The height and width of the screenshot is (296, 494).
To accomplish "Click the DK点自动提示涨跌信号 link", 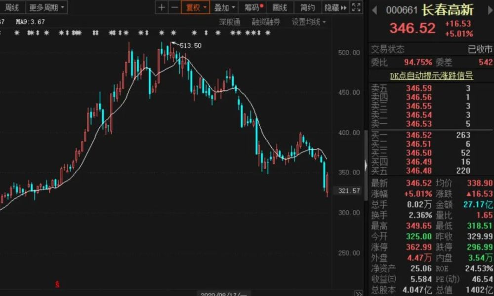I will (x=431, y=75).
